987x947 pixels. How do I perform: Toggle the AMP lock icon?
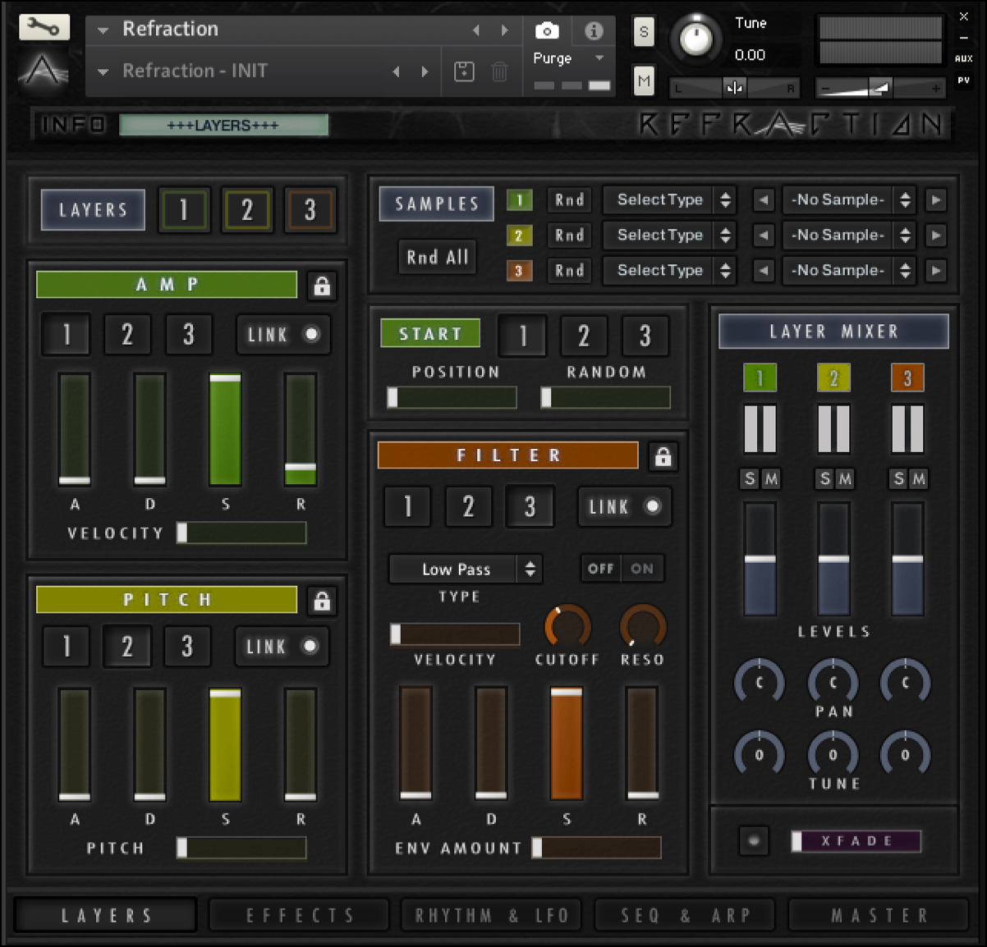(322, 286)
